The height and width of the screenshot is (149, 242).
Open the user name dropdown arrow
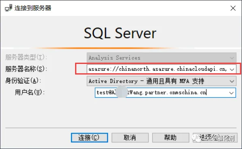pos(231,93)
